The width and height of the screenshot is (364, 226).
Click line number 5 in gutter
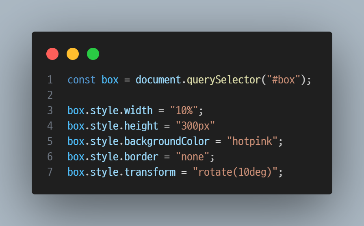coord(50,141)
